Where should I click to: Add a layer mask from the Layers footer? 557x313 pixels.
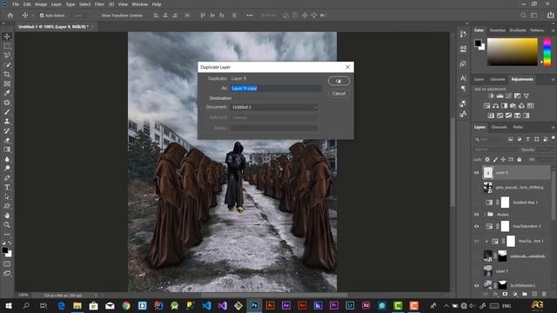click(505, 294)
